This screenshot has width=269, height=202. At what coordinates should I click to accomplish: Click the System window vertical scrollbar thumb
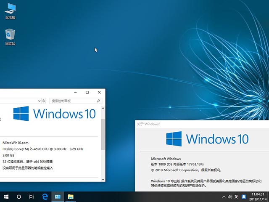coord(103,134)
